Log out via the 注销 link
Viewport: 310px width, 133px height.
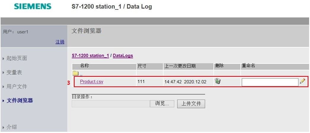click(60, 42)
